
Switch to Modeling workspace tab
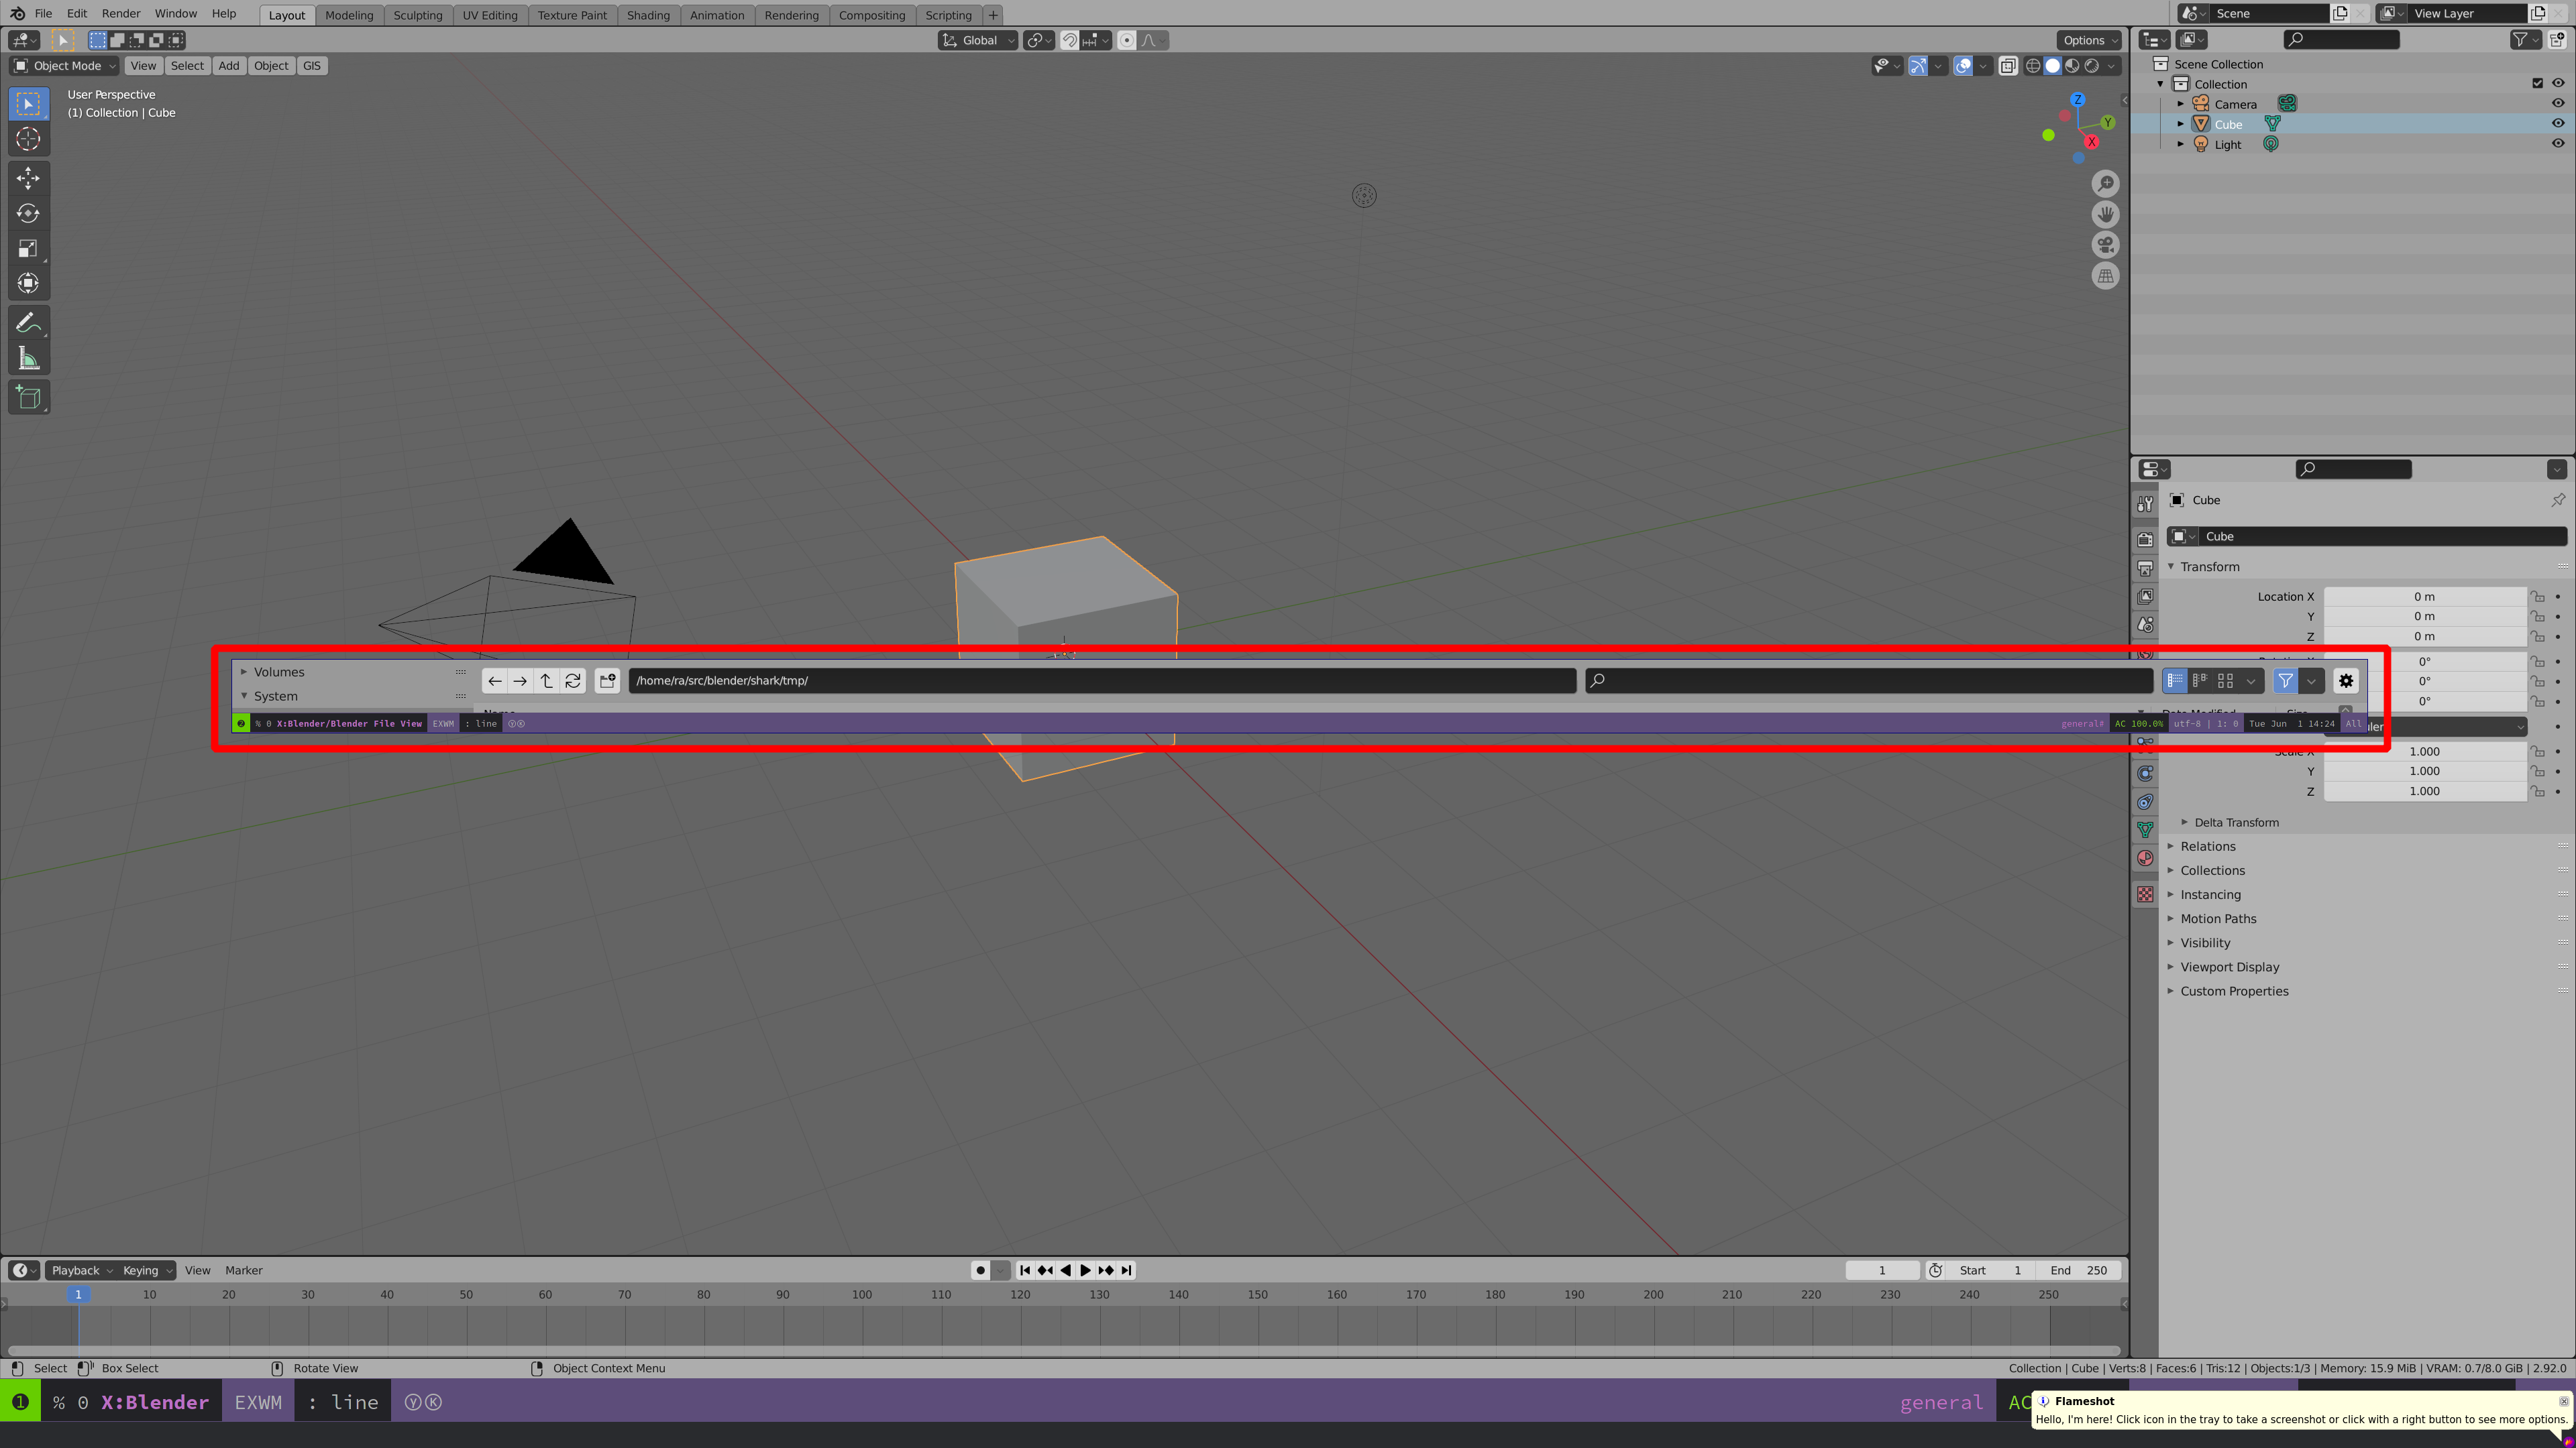(x=349, y=15)
